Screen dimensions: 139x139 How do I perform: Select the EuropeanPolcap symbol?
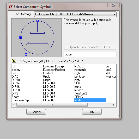pyautogui.click(x=53, y=66)
